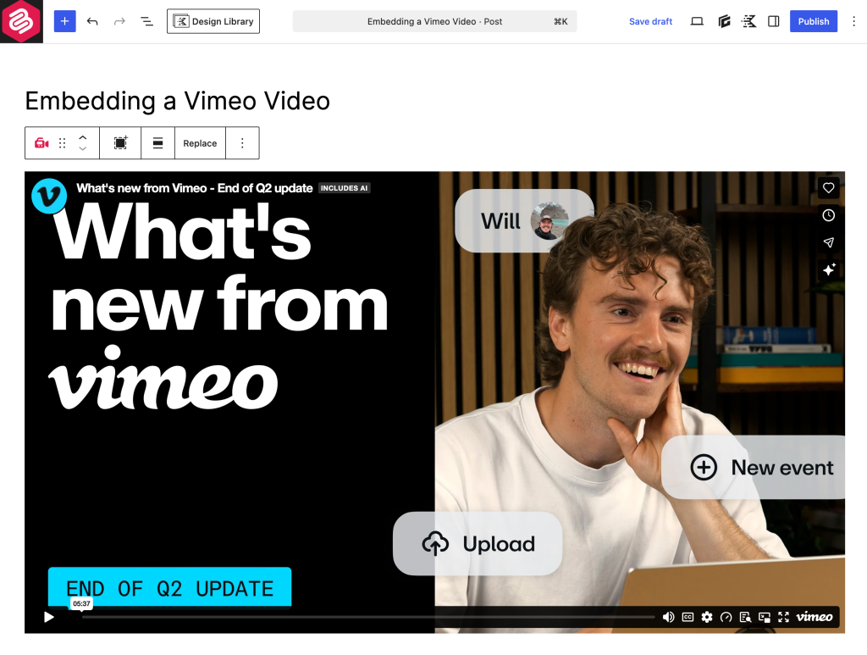
Task: Open the transcript search icon
Action: tap(745, 617)
